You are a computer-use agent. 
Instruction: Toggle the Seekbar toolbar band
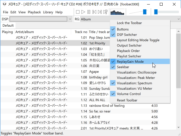[140, 67]
